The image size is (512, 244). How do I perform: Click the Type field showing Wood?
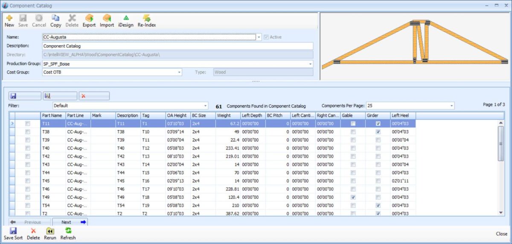[263, 72]
